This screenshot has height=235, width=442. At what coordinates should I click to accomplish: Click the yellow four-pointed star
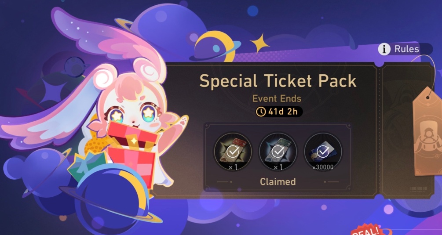pyautogui.click(x=259, y=43)
